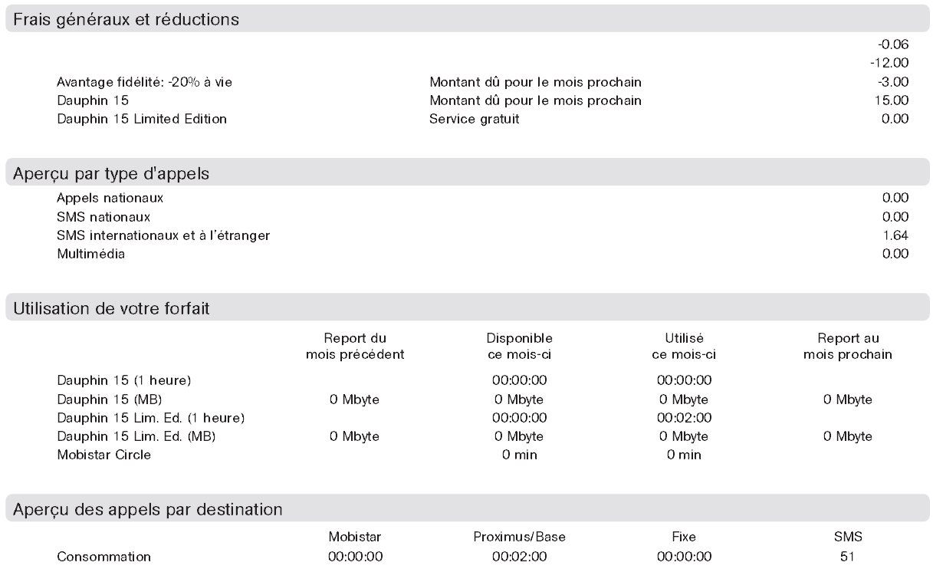Click the "Report au mois prochain" column header

pyautogui.click(x=848, y=346)
